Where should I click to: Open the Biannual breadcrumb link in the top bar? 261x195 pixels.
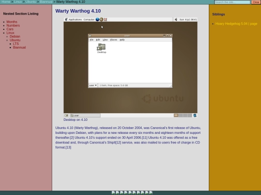(46, 2)
